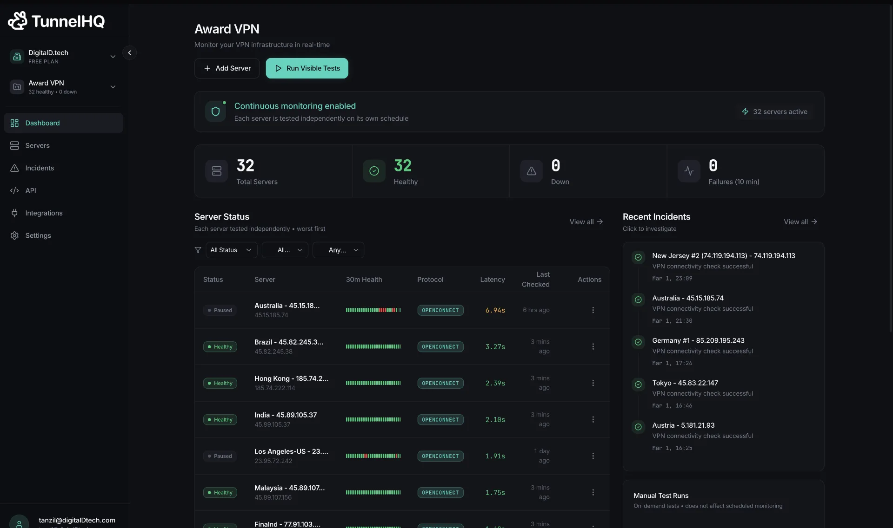Click the TunnelHQ logo icon

pyautogui.click(x=18, y=21)
